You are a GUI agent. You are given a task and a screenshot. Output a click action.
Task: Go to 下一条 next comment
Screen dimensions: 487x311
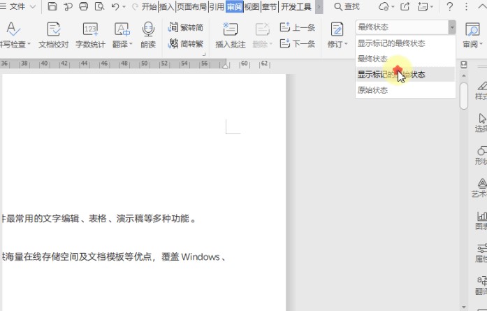[297, 43]
